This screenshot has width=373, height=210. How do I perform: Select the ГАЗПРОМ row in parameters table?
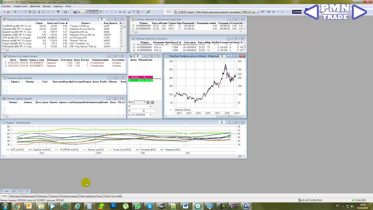tap(62, 26)
